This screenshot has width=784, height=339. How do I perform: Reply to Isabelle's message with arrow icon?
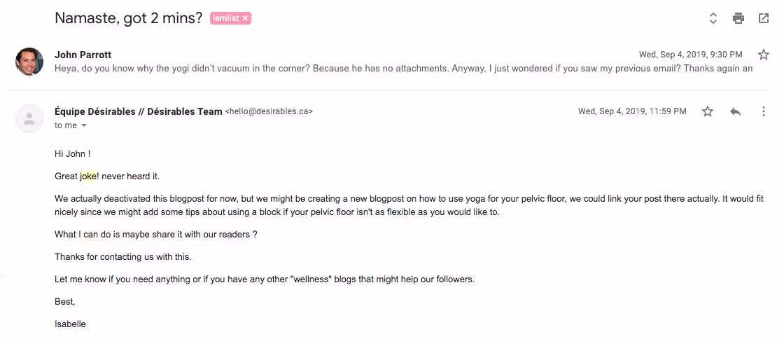[736, 111]
